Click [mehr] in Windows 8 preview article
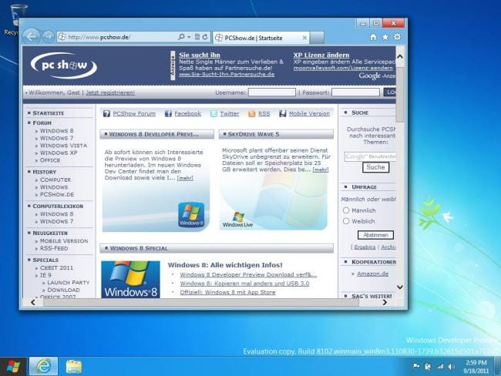 185,178
